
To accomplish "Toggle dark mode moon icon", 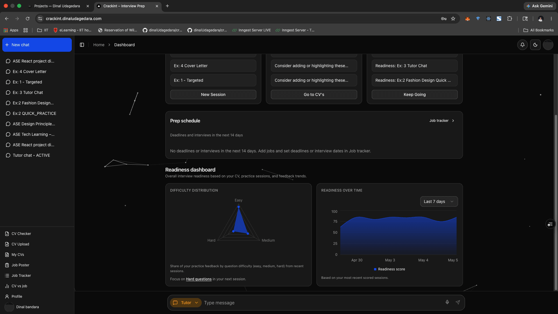I will coord(535,45).
